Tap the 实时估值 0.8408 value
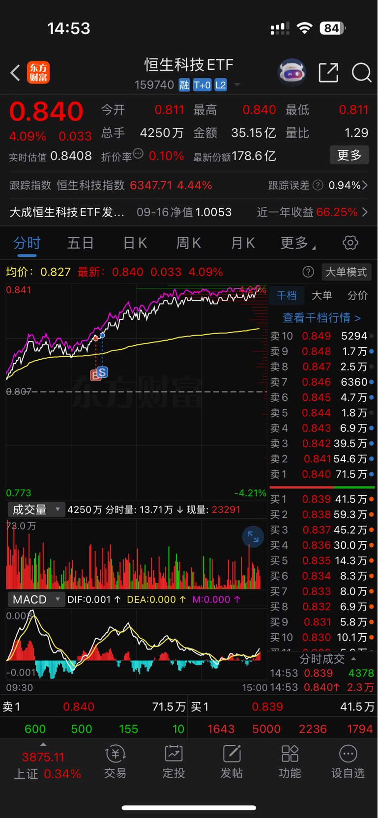Screen dimensions: 378x818 51,156
